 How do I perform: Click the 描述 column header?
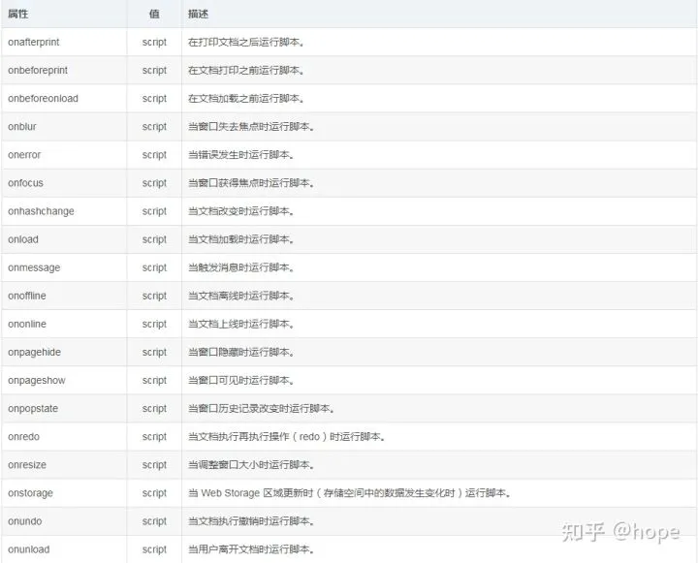point(199,15)
